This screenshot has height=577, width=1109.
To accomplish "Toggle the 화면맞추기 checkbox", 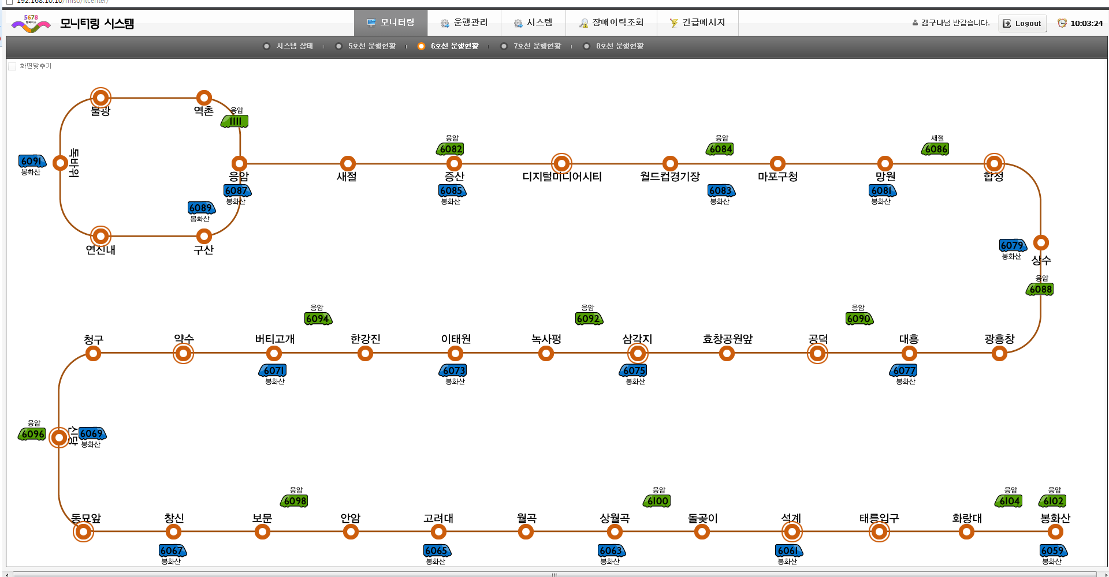I will tap(12, 66).
